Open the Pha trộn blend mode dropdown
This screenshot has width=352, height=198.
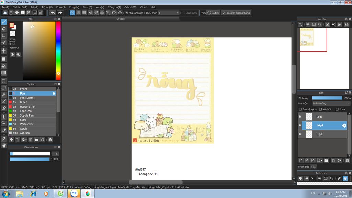(331, 103)
